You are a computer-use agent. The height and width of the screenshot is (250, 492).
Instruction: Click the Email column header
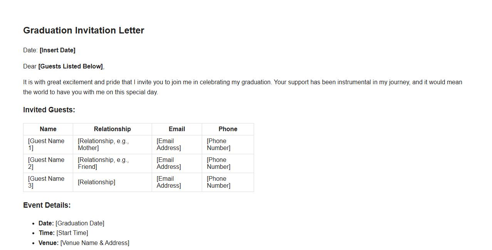click(177, 129)
